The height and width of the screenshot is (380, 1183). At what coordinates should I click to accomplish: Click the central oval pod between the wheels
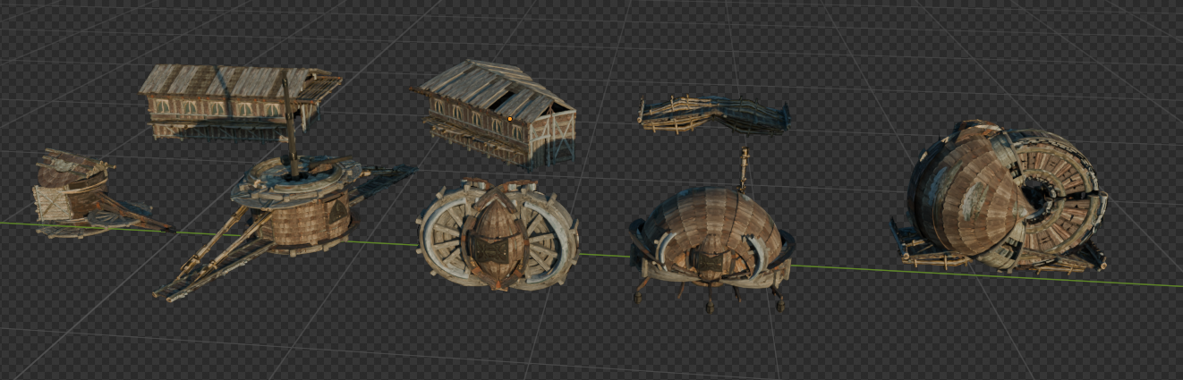(x=498, y=233)
